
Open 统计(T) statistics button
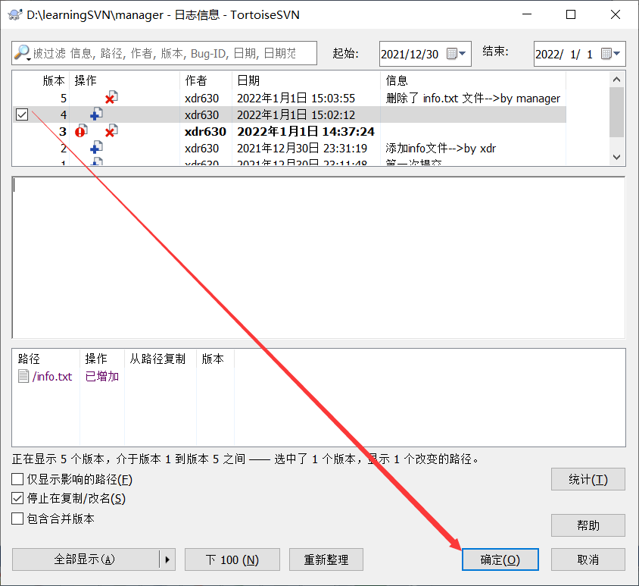(588, 479)
